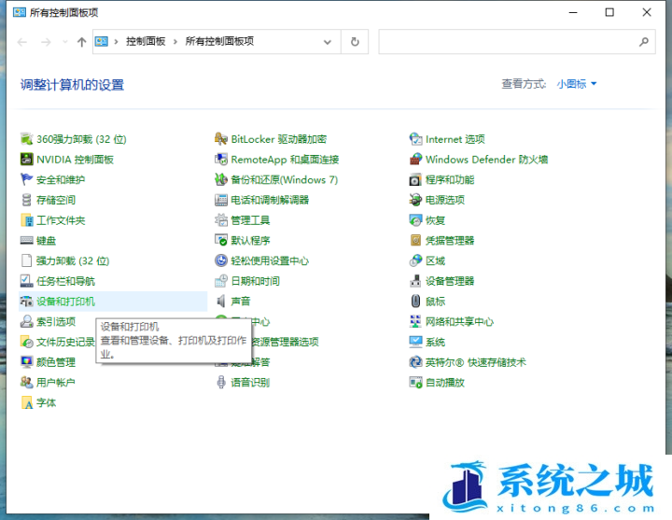Image resolution: width=672 pixels, height=520 pixels.
Task: Click the NVIDIA 控制面板 icon
Action: (x=26, y=159)
